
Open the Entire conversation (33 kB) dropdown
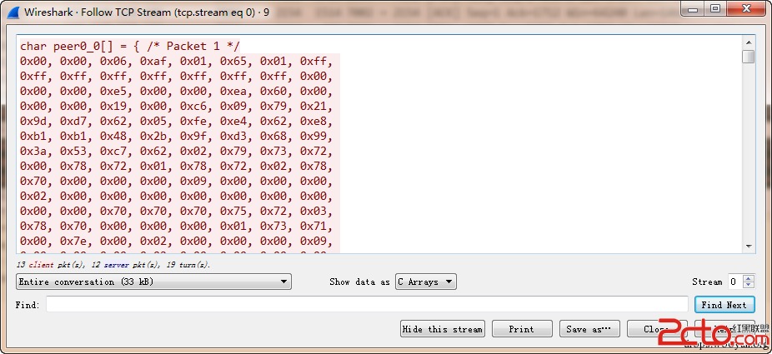click(153, 282)
